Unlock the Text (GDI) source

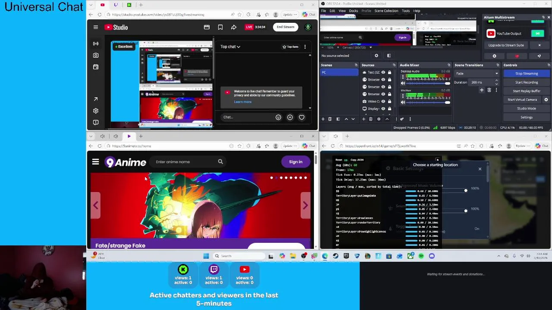click(389, 72)
